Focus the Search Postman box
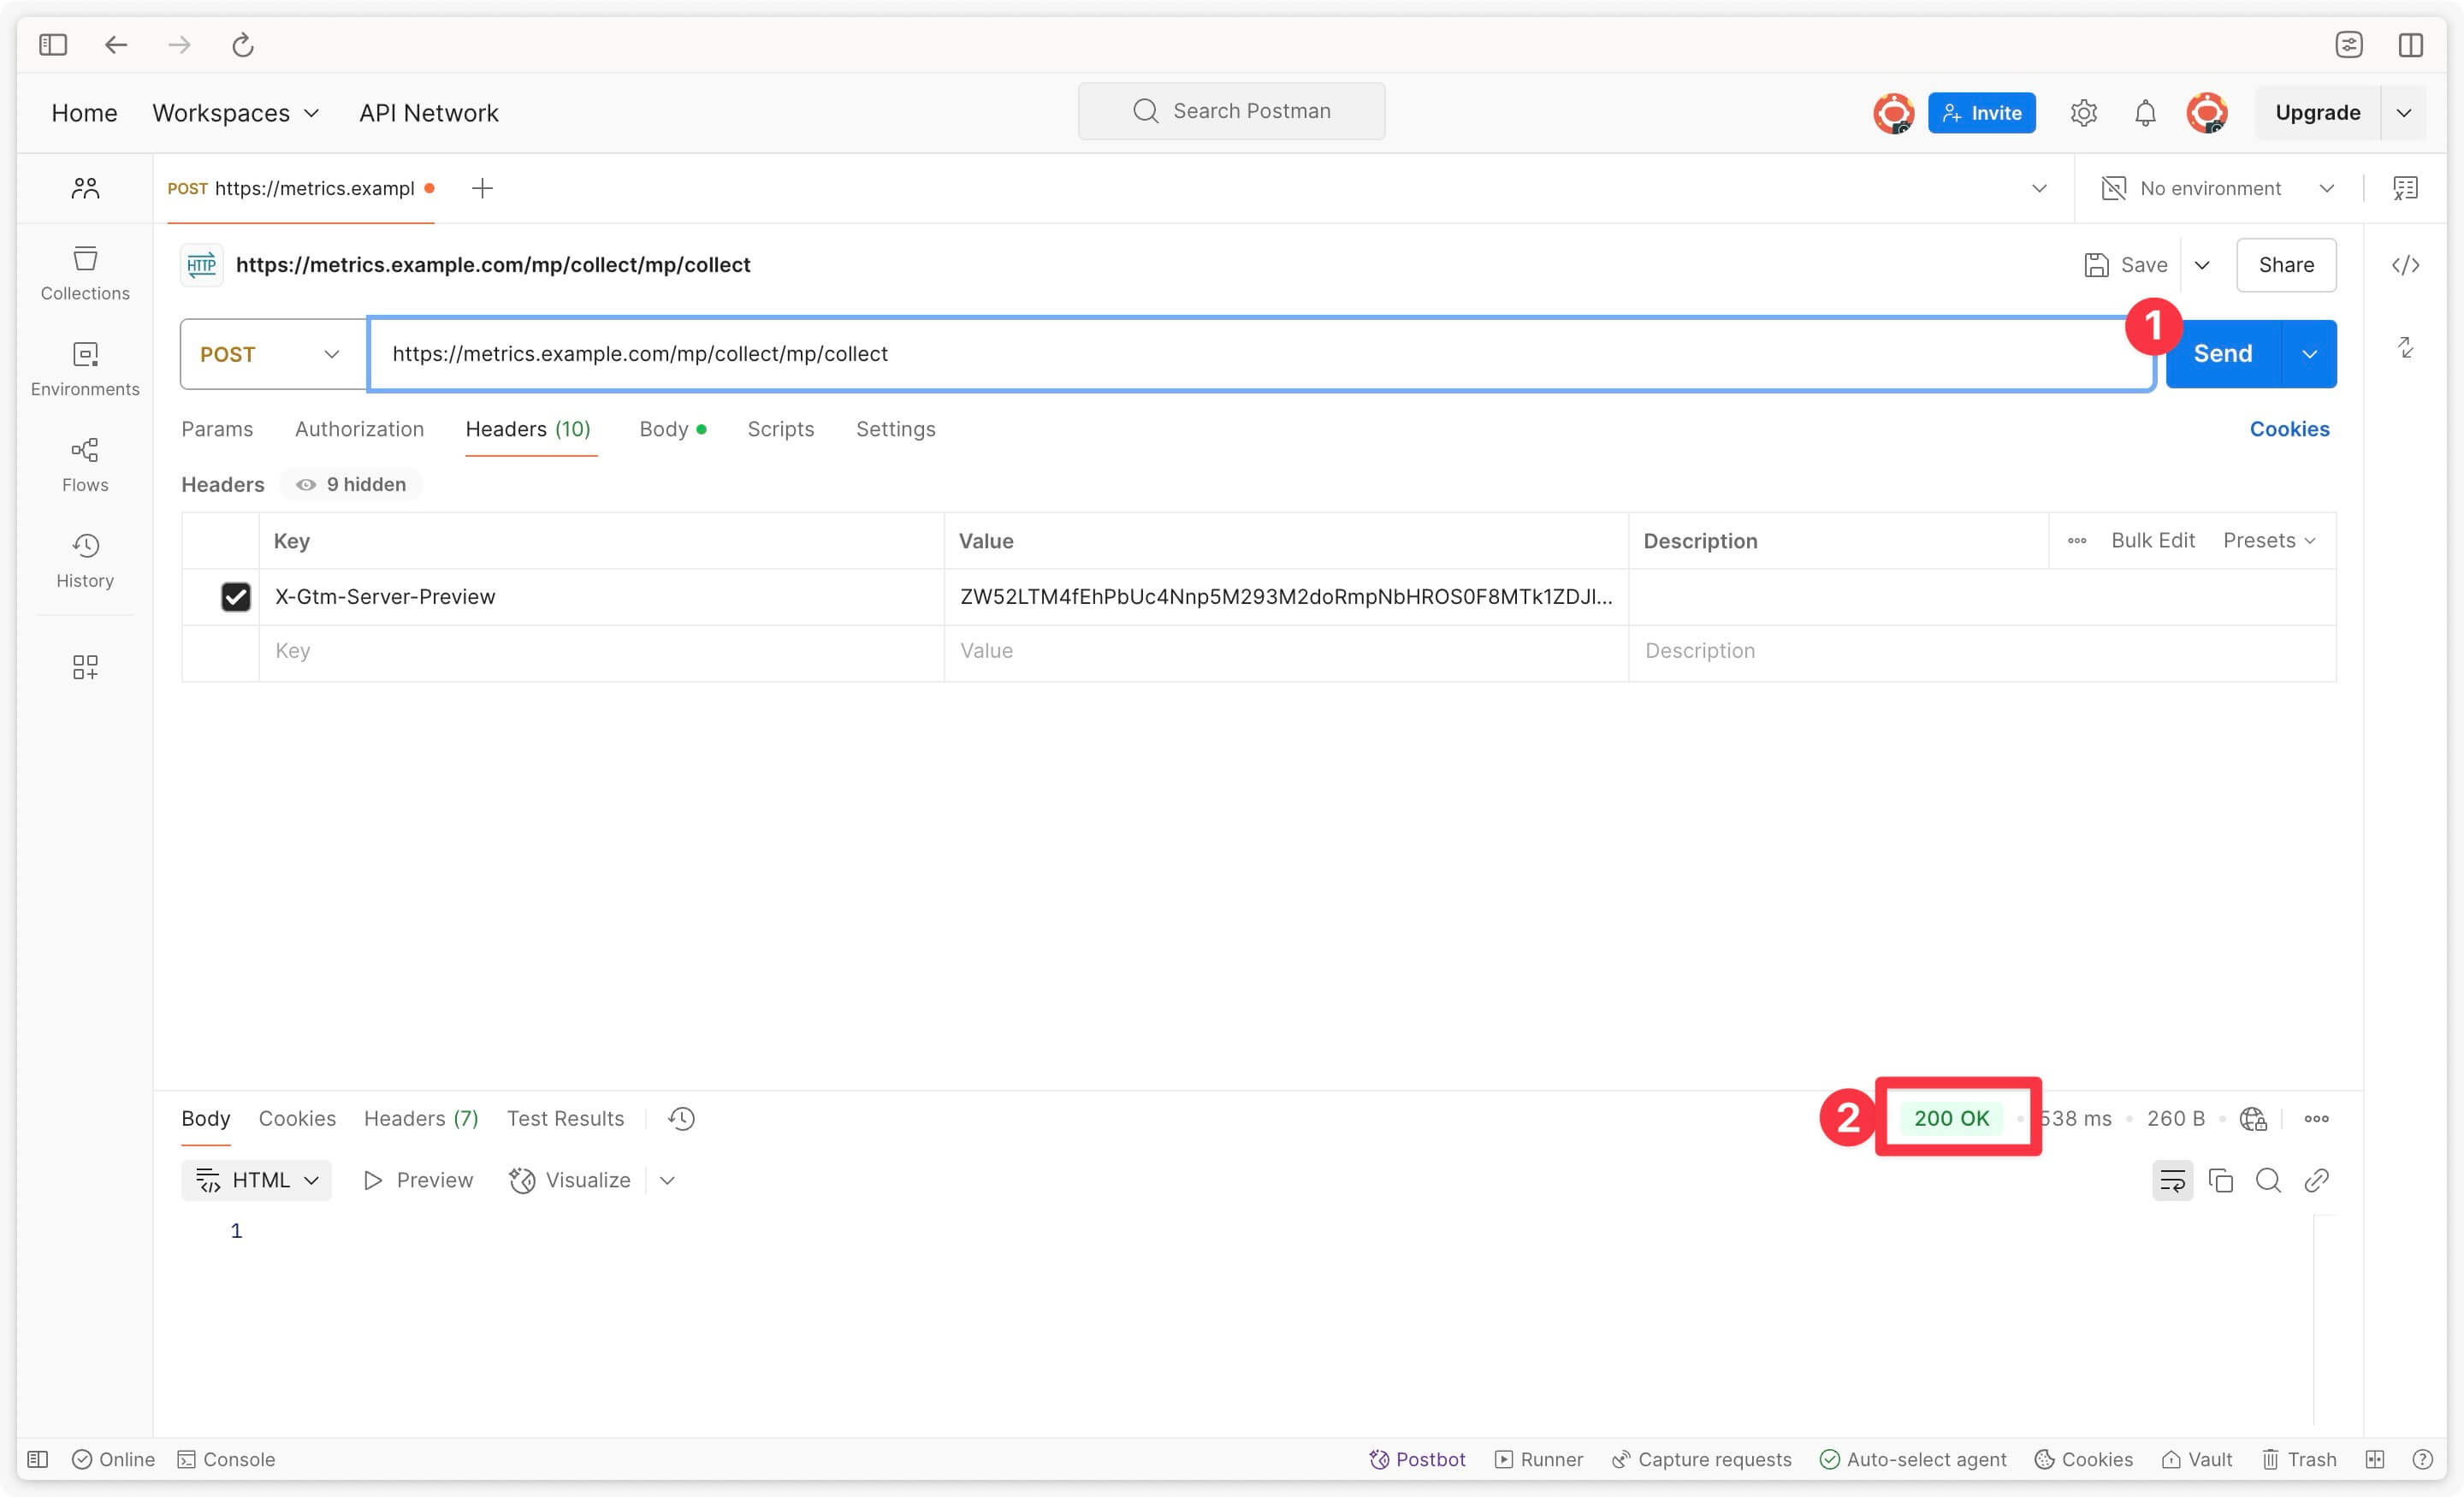The height and width of the screenshot is (1497, 2464). (1231, 111)
